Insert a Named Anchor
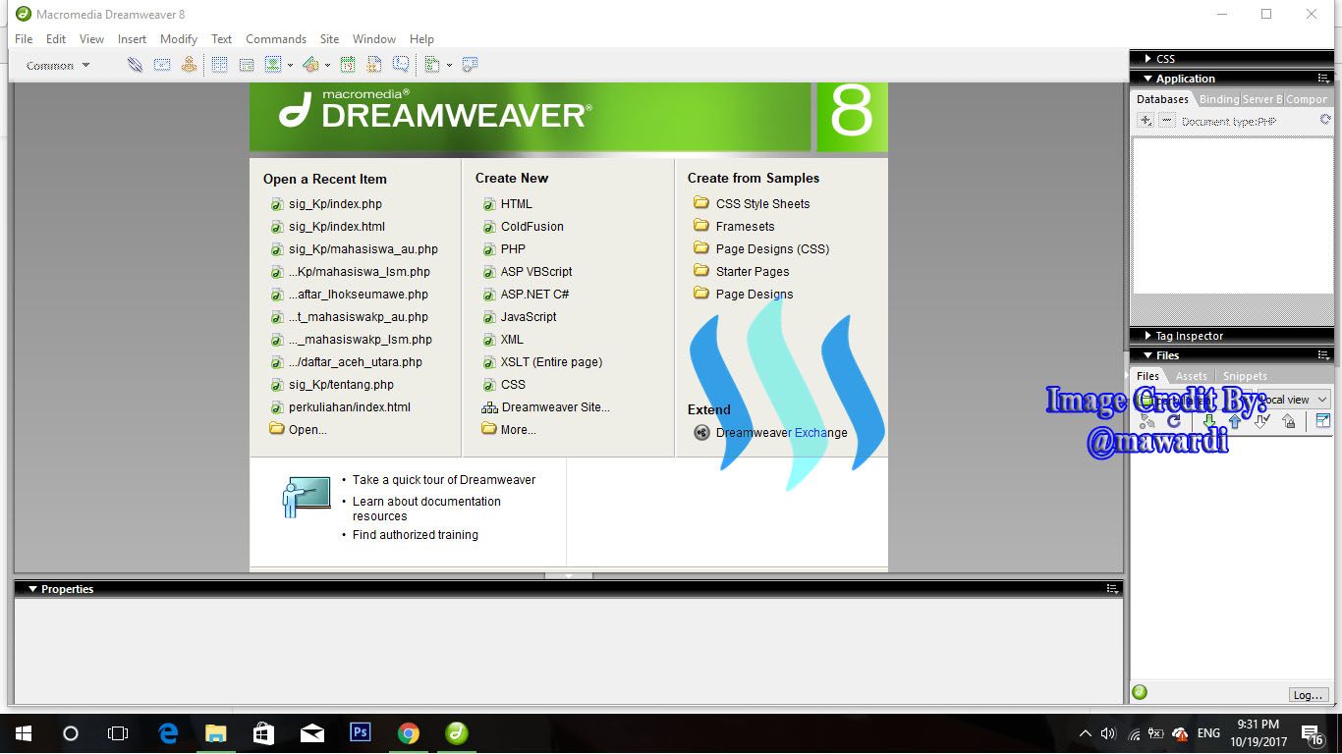 point(189,65)
